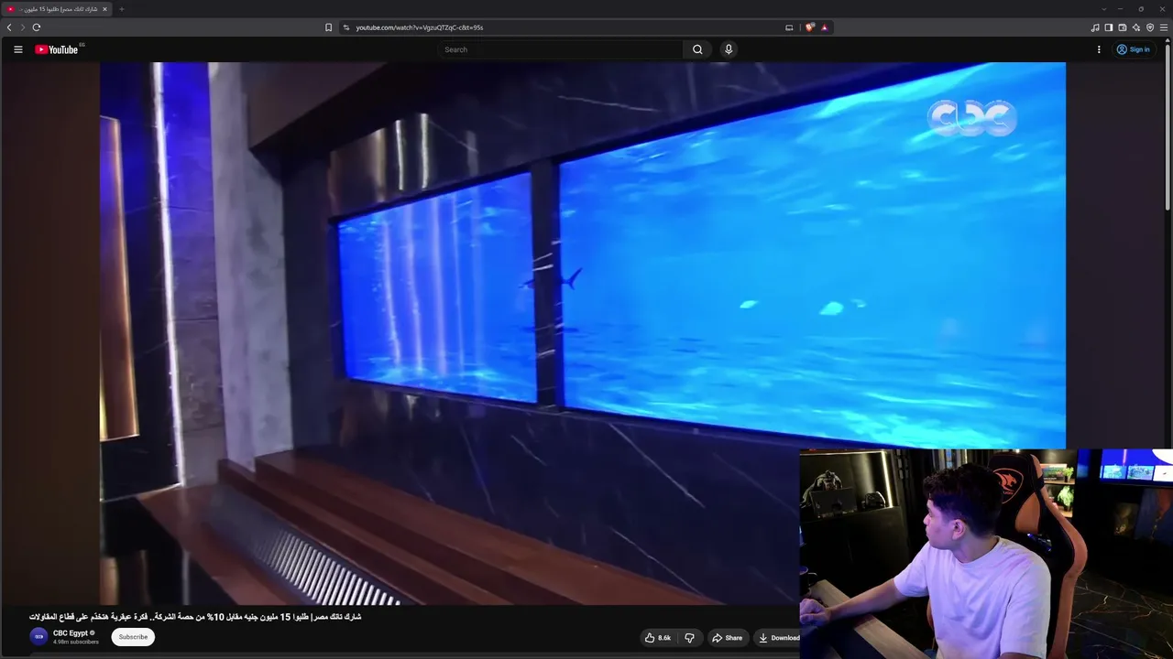Go to YouTube home via logo

coord(57,49)
